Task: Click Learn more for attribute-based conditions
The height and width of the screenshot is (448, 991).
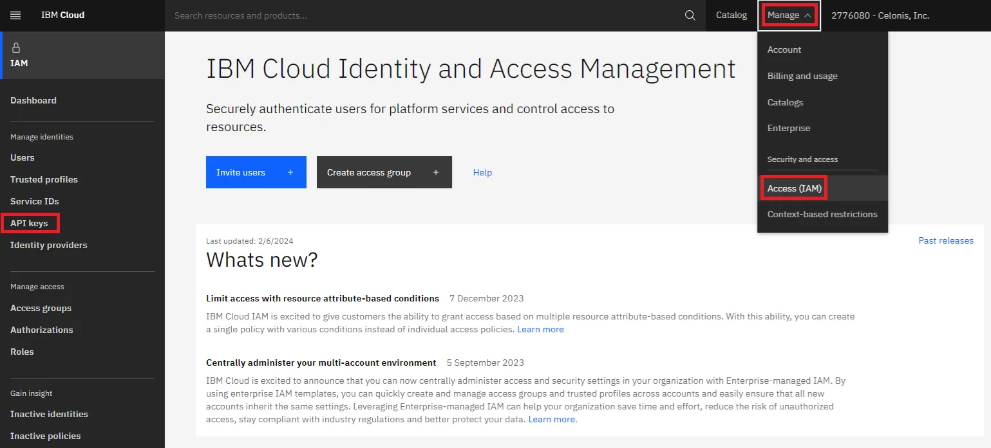Action: pyautogui.click(x=541, y=329)
